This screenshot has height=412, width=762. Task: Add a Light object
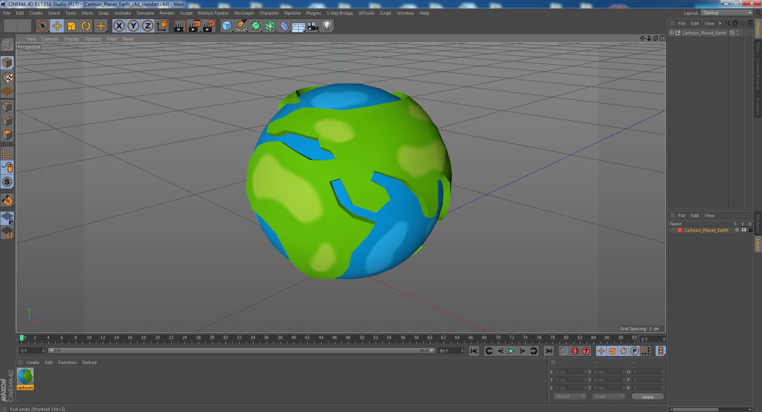tap(327, 26)
